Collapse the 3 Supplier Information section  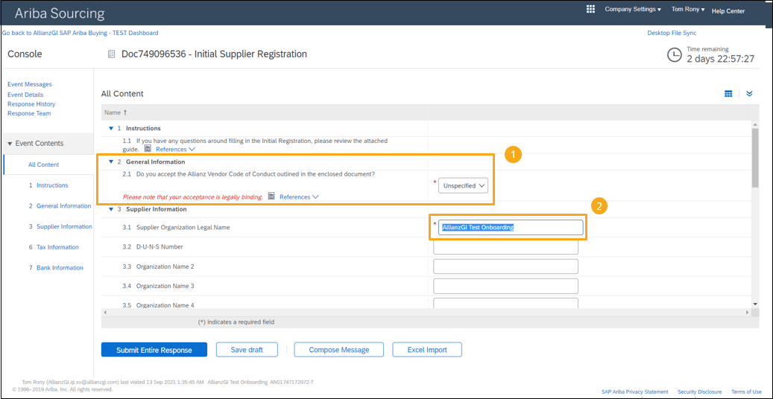coord(111,209)
